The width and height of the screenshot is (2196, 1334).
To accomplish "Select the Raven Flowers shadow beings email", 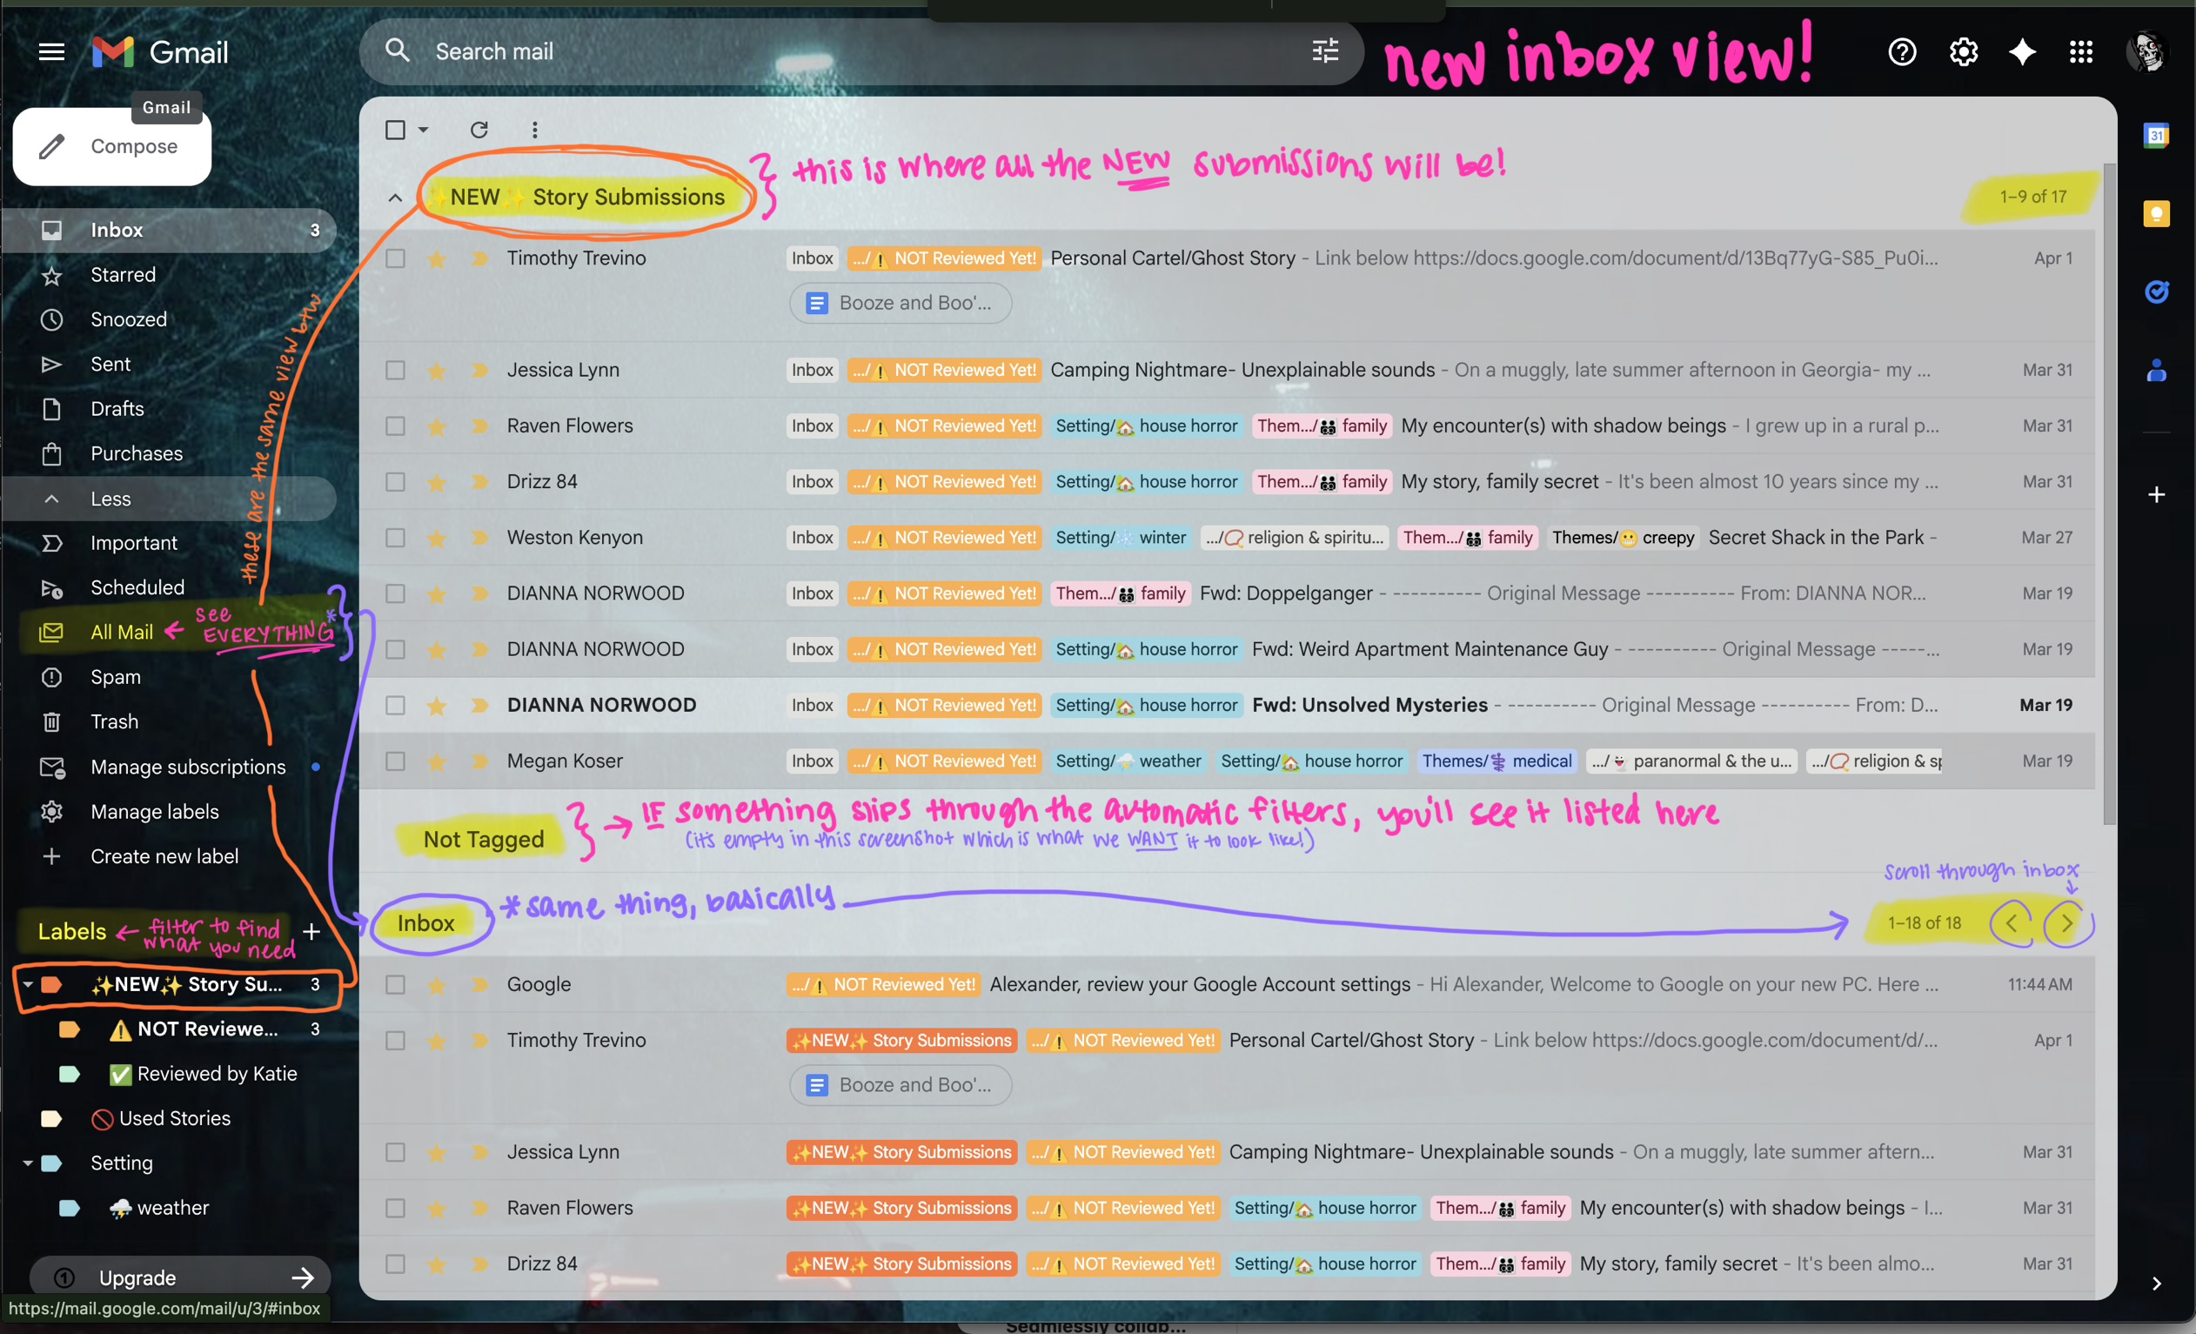I will click(395, 426).
